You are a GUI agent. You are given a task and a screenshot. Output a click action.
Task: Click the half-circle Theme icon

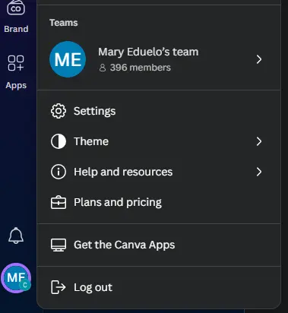coord(59,141)
